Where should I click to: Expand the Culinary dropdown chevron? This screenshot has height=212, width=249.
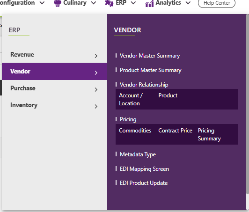click(x=94, y=3)
